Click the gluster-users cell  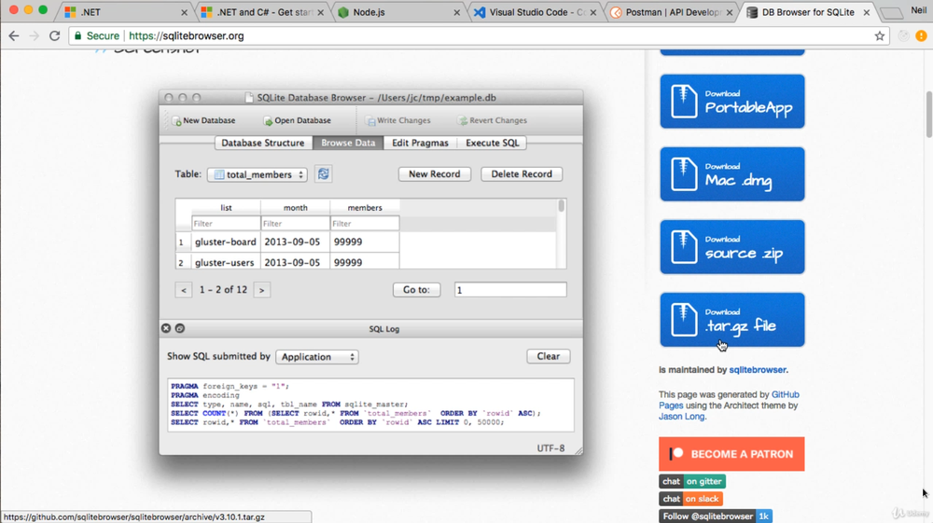[x=225, y=262]
